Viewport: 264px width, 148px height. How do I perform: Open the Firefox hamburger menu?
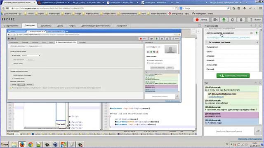point(260,8)
